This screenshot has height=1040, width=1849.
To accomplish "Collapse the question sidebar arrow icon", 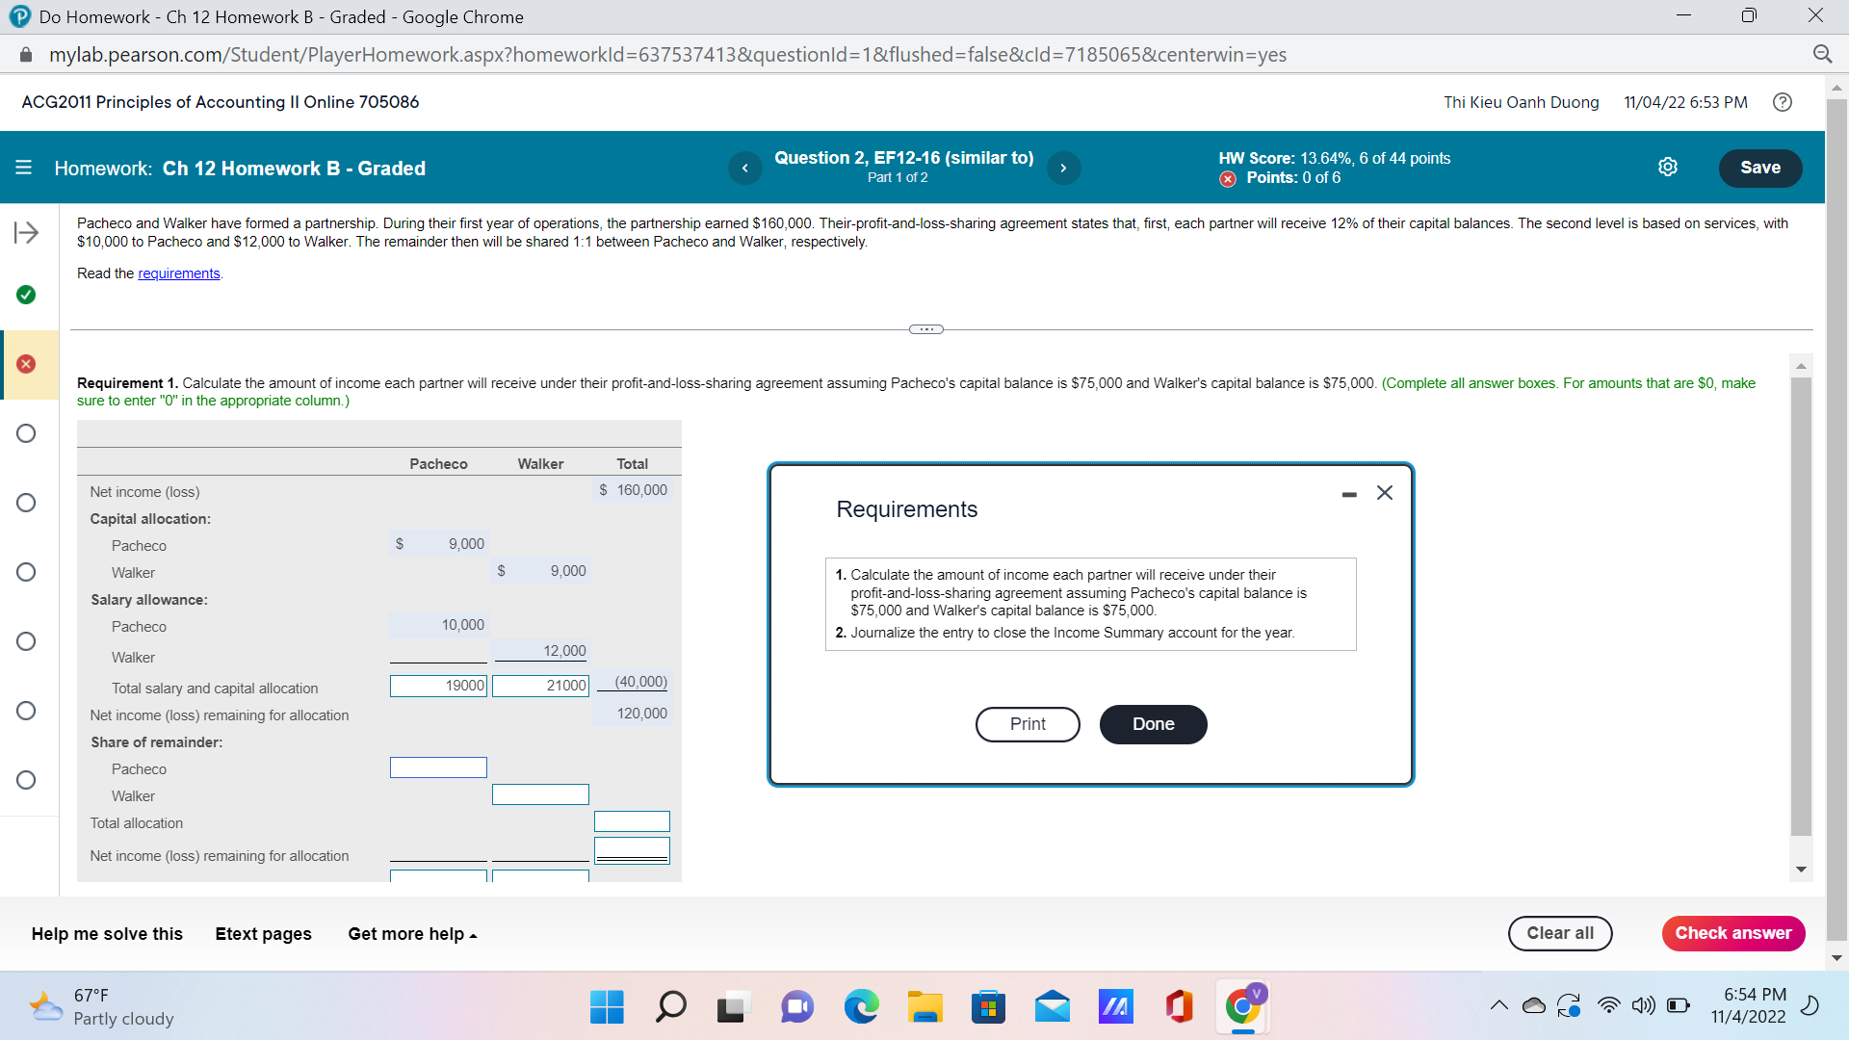I will [26, 232].
